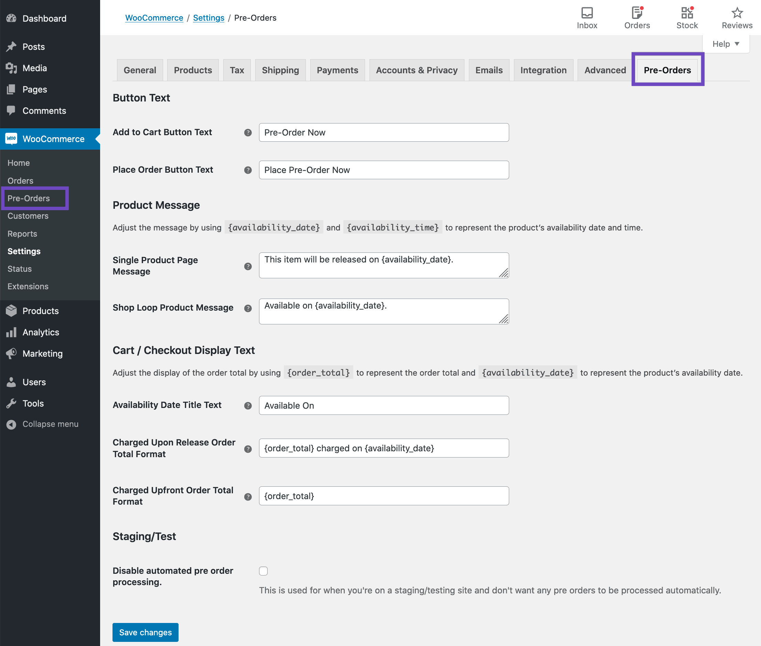Viewport: 761px width, 646px height.
Task: Select the Analytics icon in sidebar
Action: [x=12, y=331]
